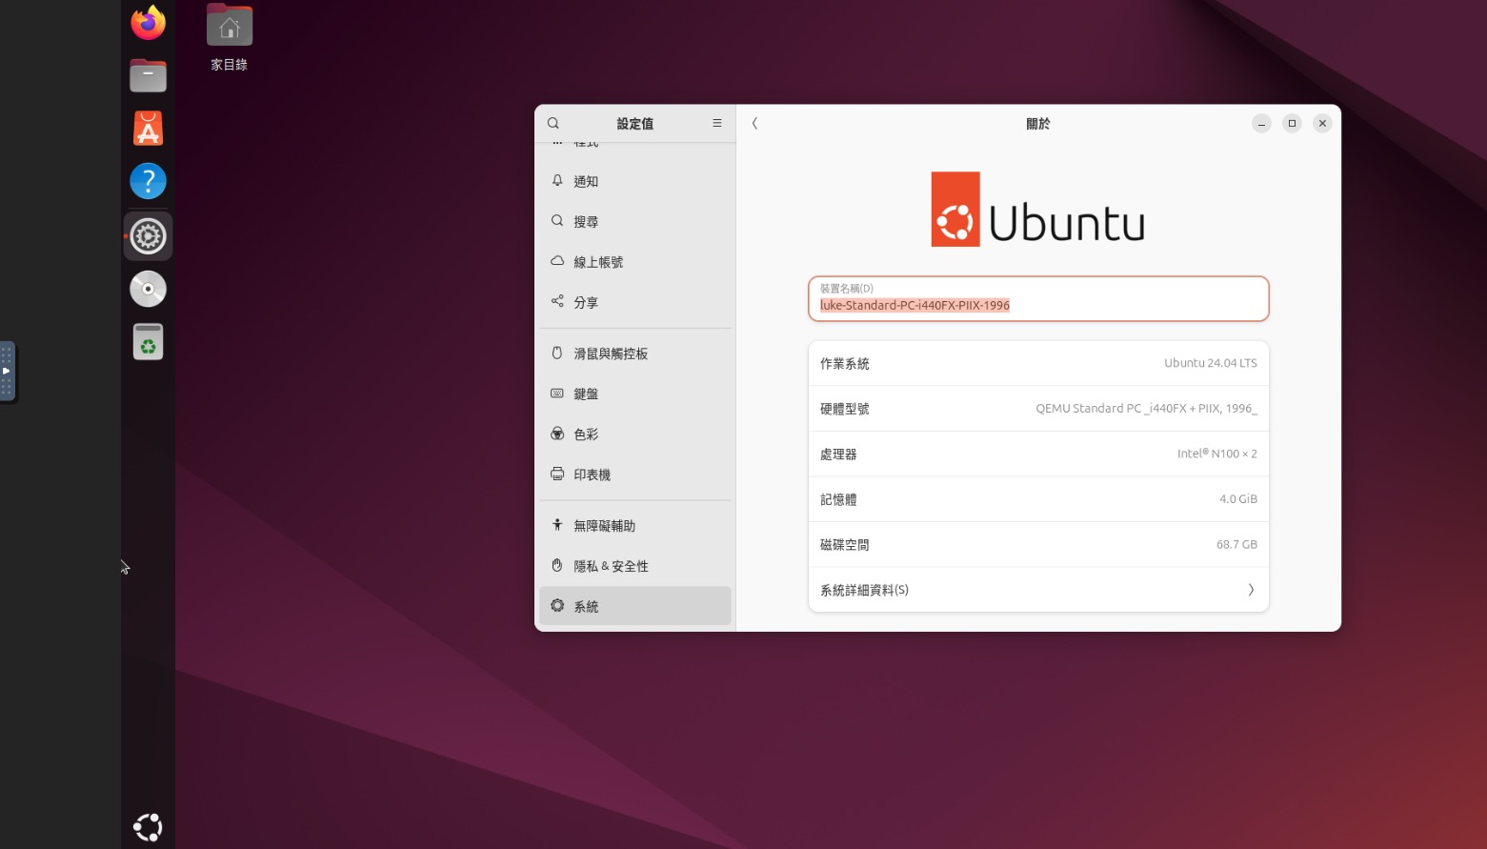Select 系統 in the sidebar
This screenshot has height=849, width=1487.
point(635,606)
